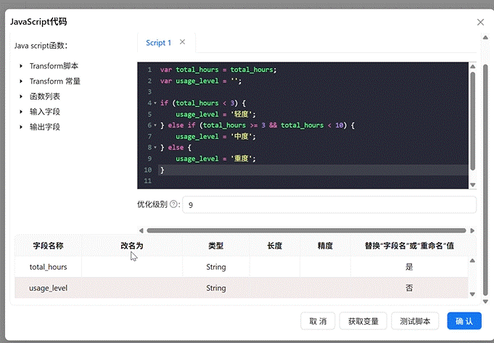Click the horizontal scrollbar thumb above the table
Image resolution: width=494 pixels, height=343 pixels.
click(306, 230)
